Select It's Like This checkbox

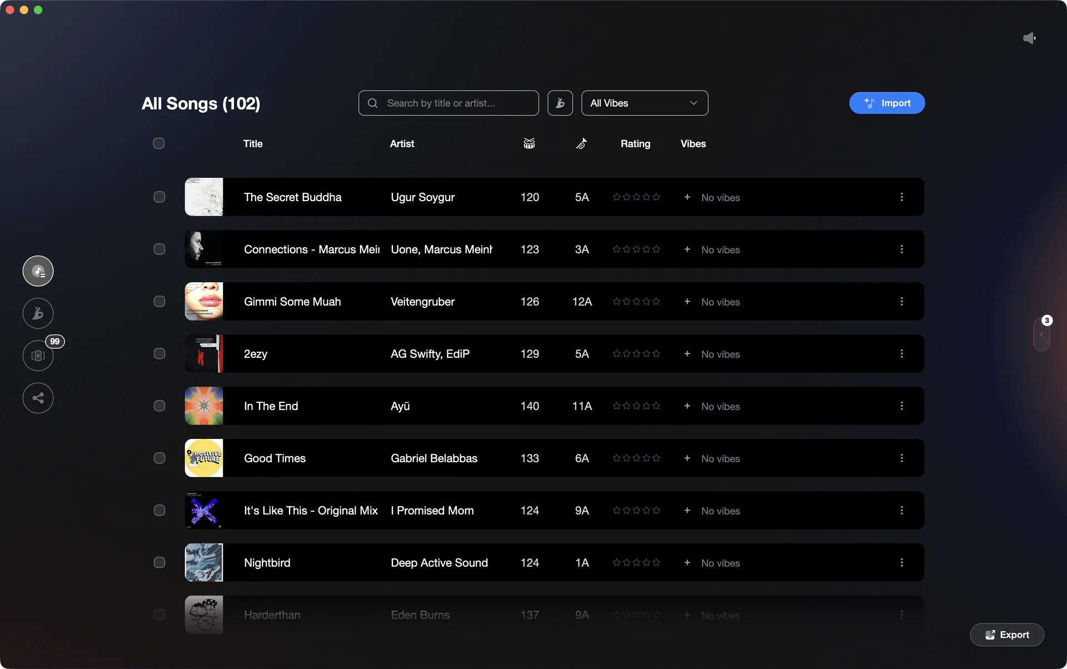point(159,510)
